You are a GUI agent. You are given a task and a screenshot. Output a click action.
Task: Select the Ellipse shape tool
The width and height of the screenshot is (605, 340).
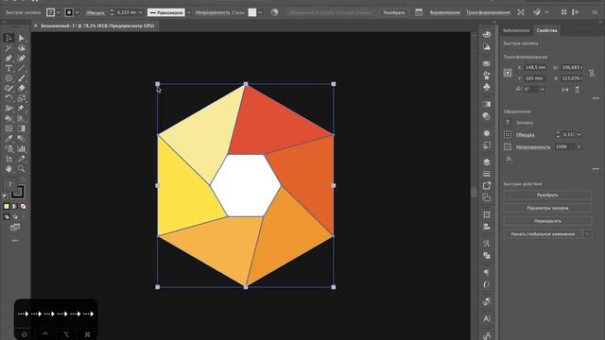point(9,78)
